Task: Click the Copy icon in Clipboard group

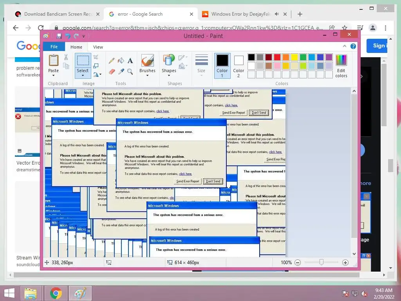Action: 66,66
